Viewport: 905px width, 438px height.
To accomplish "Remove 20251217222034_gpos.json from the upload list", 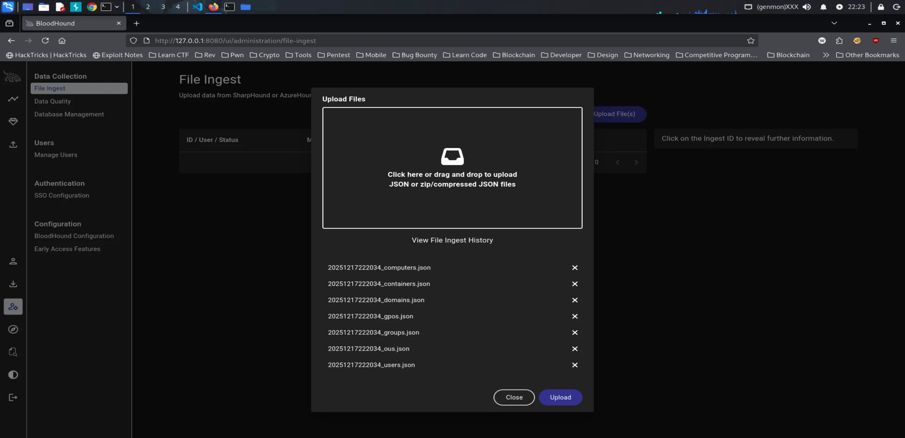I will (x=575, y=316).
